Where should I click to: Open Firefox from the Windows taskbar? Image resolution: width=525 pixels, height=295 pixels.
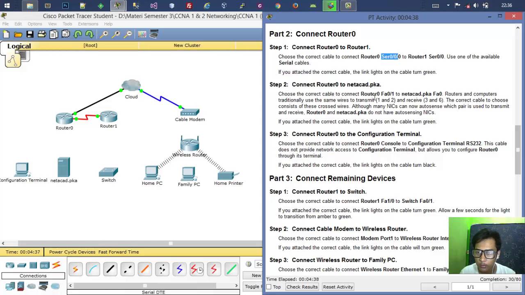click(295, 6)
